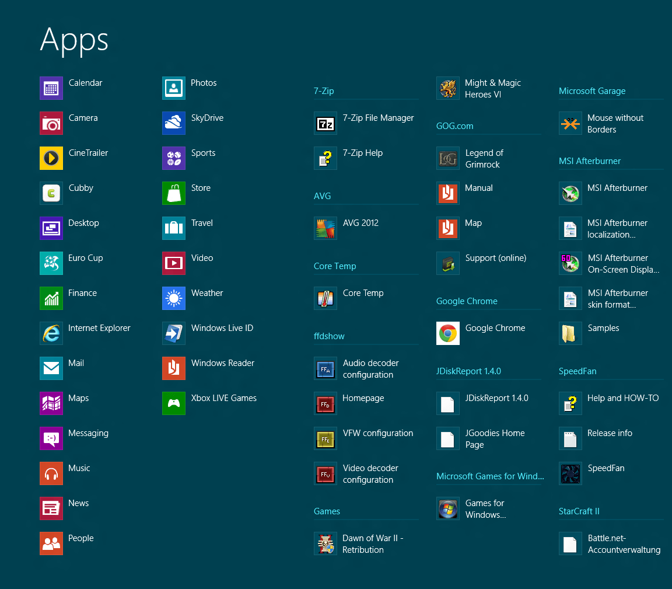The width and height of the screenshot is (672, 589).
Task: Click the Windows Live ID icon
Action: [x=174, y=333]
